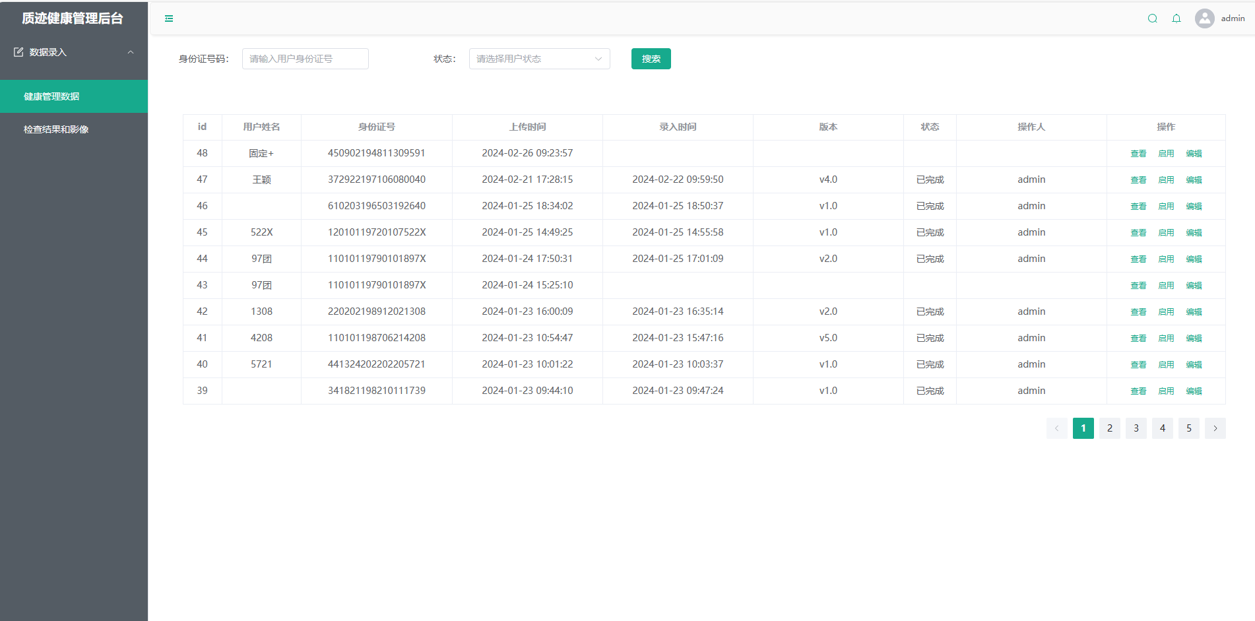Image resolution: width=1255 pixels, height=621 pixels.
Task: Click the 上传时间 column header
Action: click(527, 127)
